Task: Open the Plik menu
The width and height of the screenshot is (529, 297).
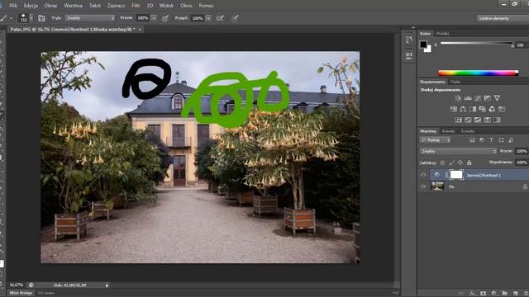Action: tap(13, 6)
